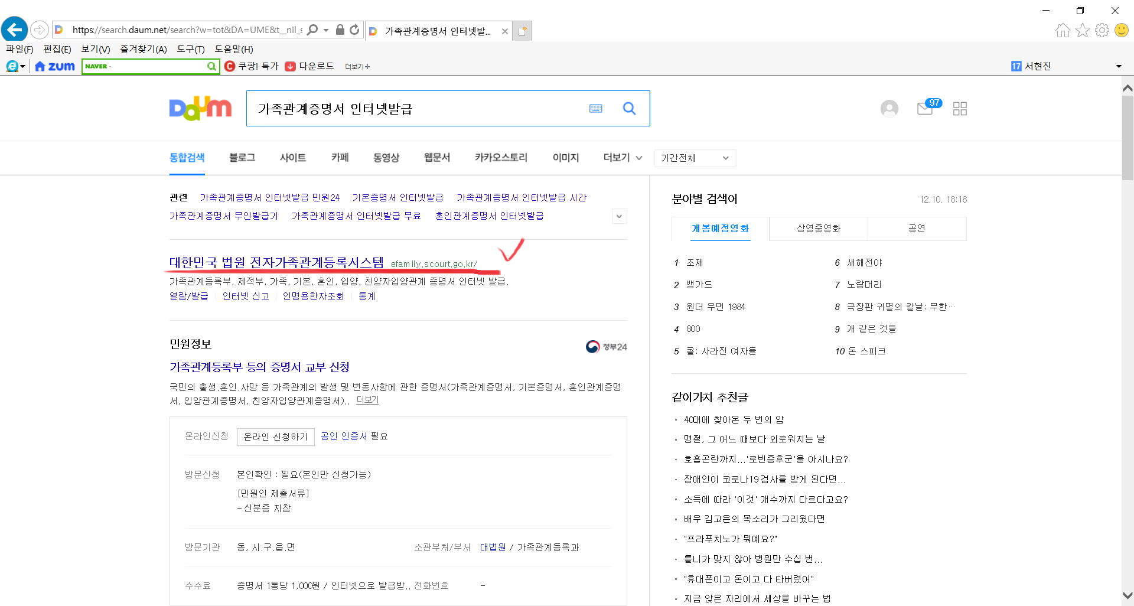Click the 쿠팡! 특가 toolbar shortcut
The image size is (1134, 606).
point(252,66)
